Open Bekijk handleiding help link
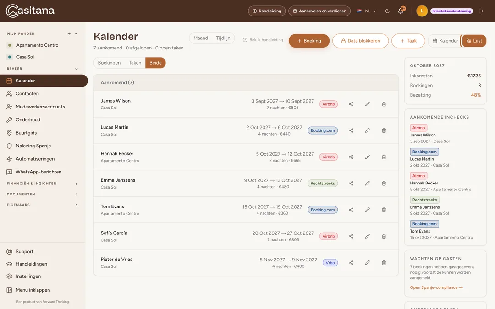This screenshot has width=495, height=309. [263, 40]
